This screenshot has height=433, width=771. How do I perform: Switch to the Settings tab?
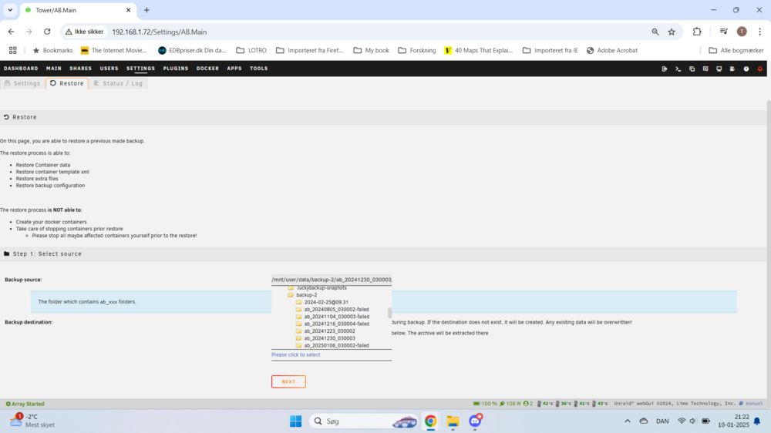point(22,83)
